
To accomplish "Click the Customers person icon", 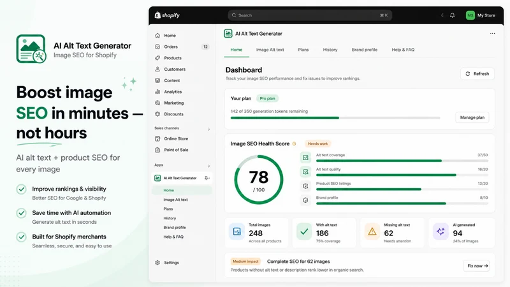I will [x=157, y=69].
